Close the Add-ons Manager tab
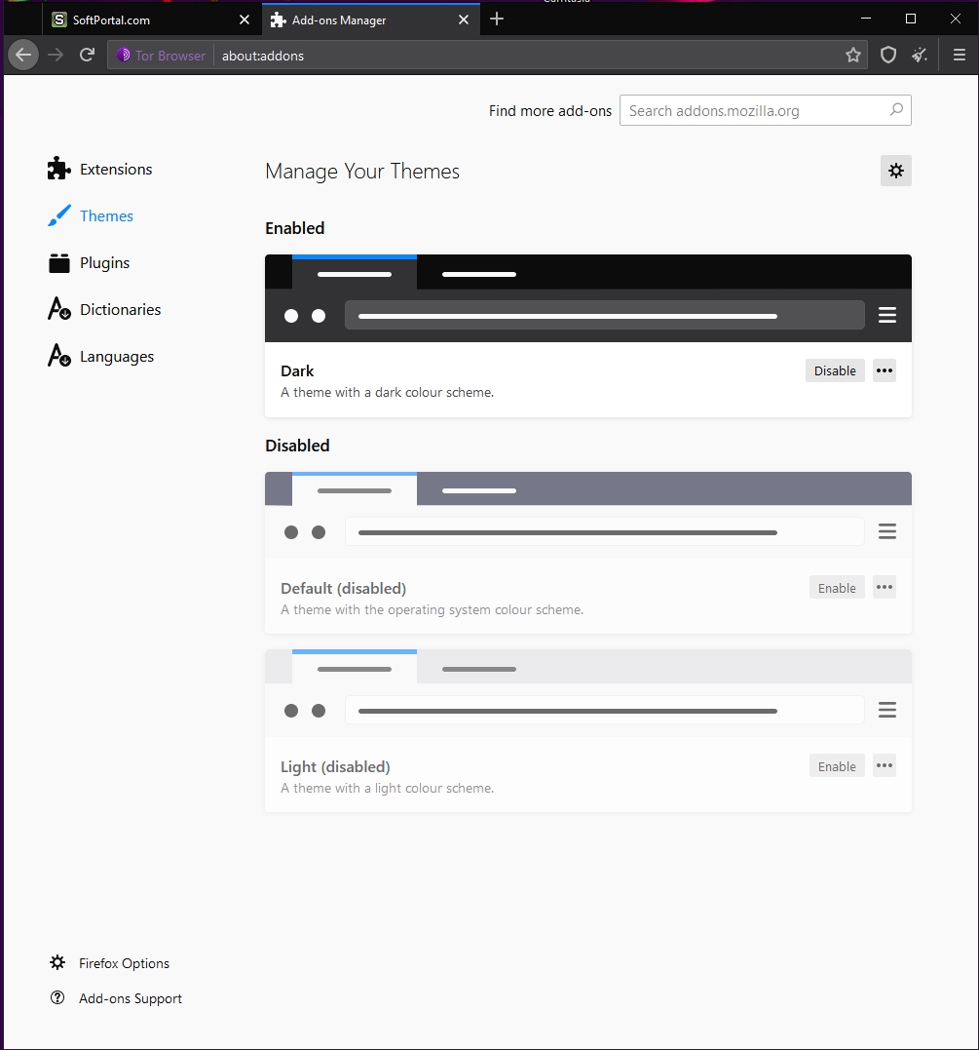This screenshot has height=1050, width=979. (463, 20)
